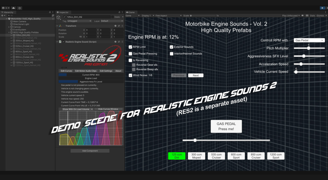Select the Hierarchy tab
328x180 pixels.
point(8,12)
